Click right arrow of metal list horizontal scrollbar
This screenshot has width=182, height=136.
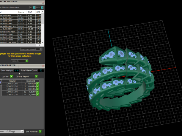(x=40, y=45)
